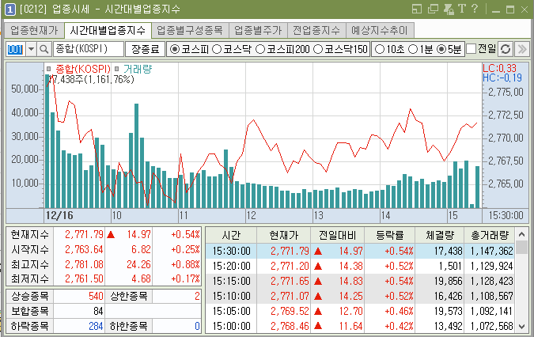534x337 pixels.
Task: Open the sector code dropdown arrow
Action: click(x=31, y=49)
